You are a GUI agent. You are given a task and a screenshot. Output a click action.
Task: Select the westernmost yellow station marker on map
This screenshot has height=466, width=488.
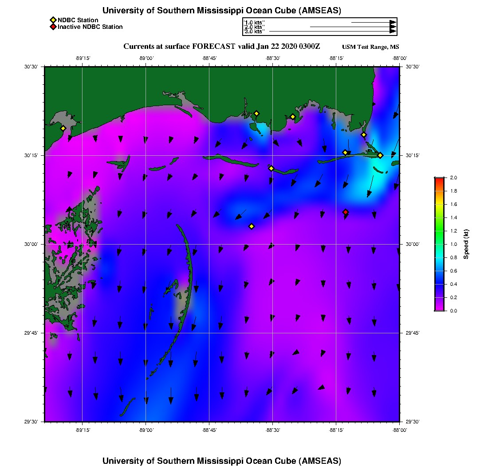point(63,128)
